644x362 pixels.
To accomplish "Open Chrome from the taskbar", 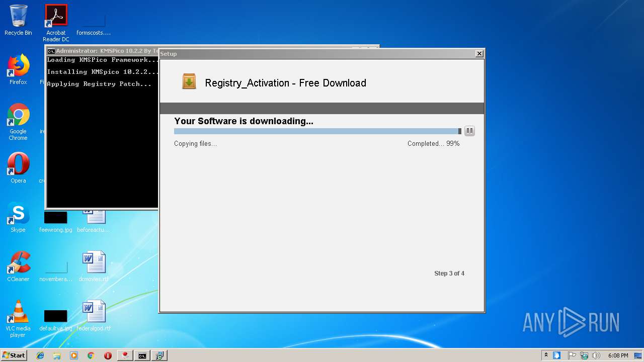I will [x=91, y=355].
